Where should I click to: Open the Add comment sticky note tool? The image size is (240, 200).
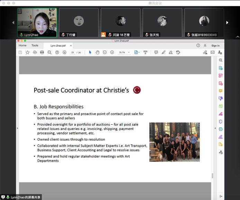156,53
